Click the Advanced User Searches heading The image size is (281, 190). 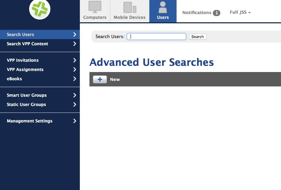(x=151, y=62)
